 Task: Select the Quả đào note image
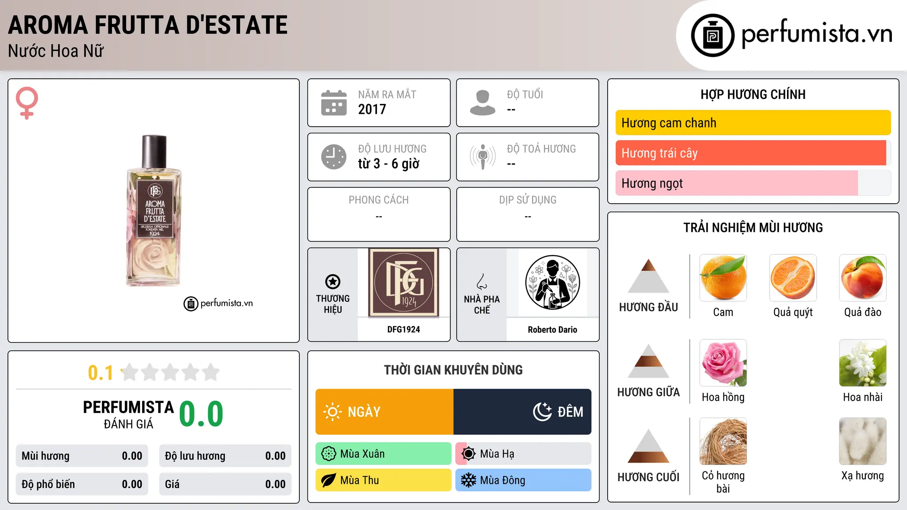863,278
